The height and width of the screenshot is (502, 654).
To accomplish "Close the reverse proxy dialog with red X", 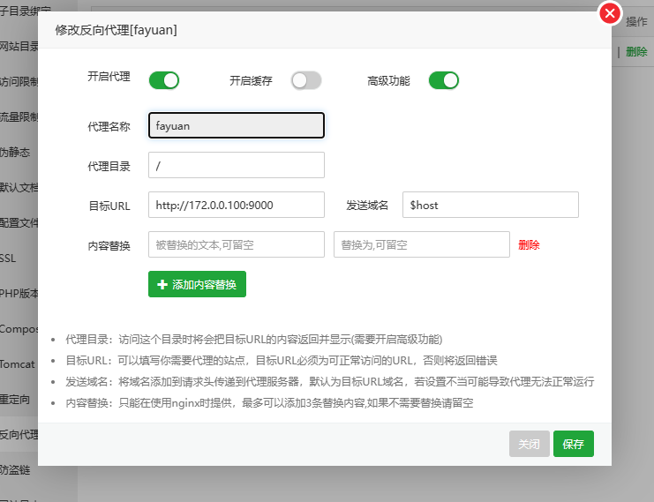I will (610, 13).
